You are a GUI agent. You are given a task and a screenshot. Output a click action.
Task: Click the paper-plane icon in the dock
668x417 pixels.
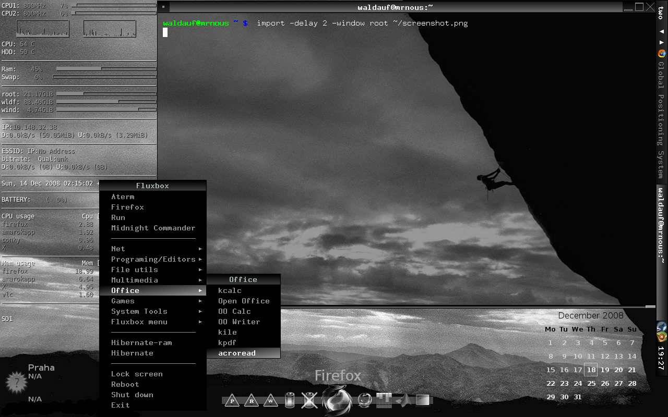tap(403, 399)
